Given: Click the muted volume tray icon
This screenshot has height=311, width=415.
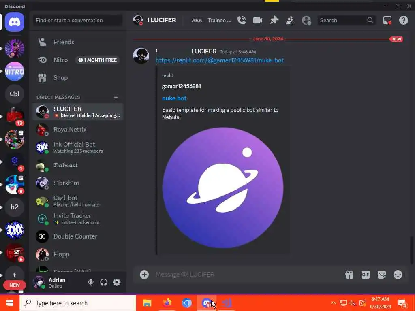Looking at the screenshot, I should (352, 303).
